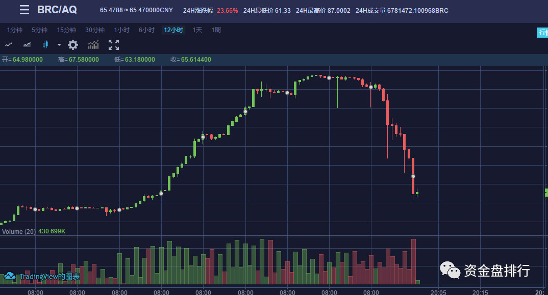Toggle fullscreen chart mode
548x295 pixels.
point(114,45)
